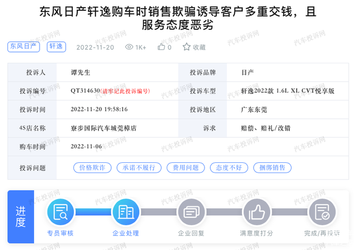Click the complaint number QT314630
The width and height of the screenshot is (356, 250).
tap(85, 90)
